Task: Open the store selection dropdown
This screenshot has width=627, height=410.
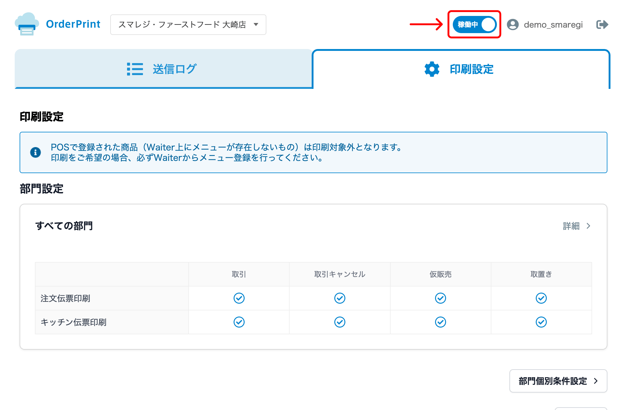Action: coord(188,25)
